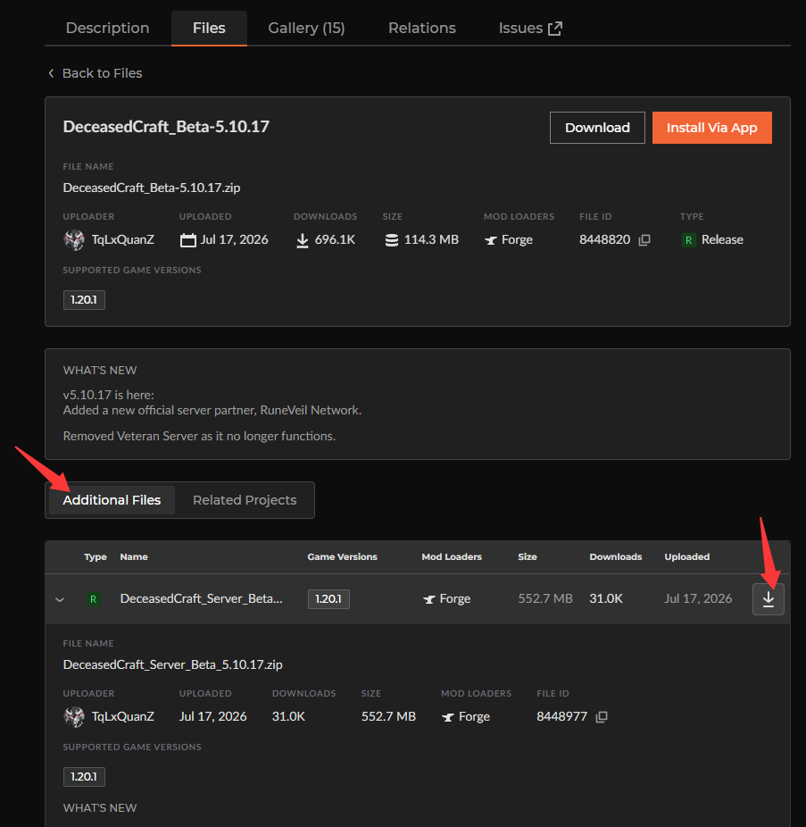Click TqLxQuanZ avatar in server file details
Screen dimensions: 806x827
(x=74, y=717)
